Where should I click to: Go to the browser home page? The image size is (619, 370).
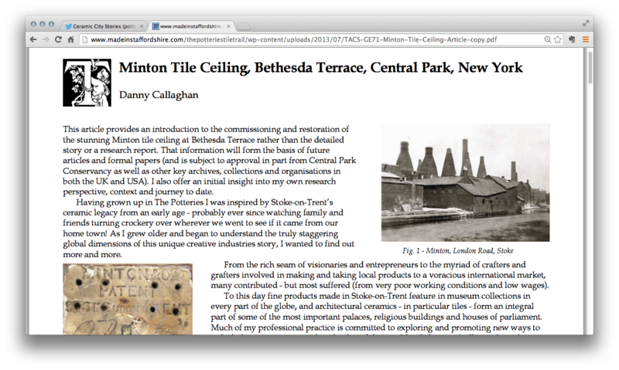[x=70, y=39]
